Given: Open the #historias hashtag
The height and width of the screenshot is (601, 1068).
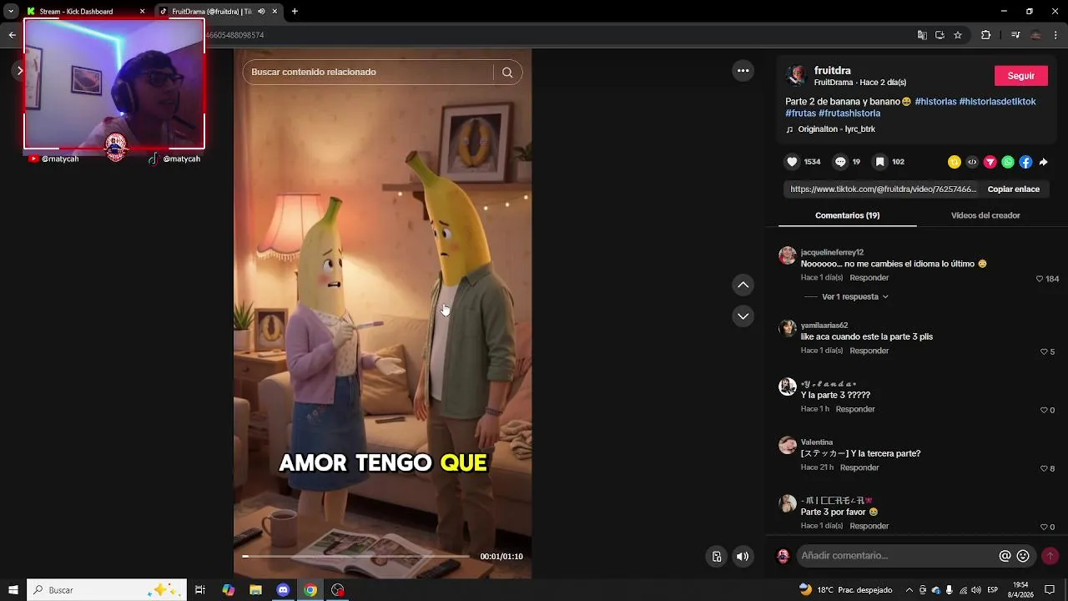Looking at the screenshot, I should 935,102.
